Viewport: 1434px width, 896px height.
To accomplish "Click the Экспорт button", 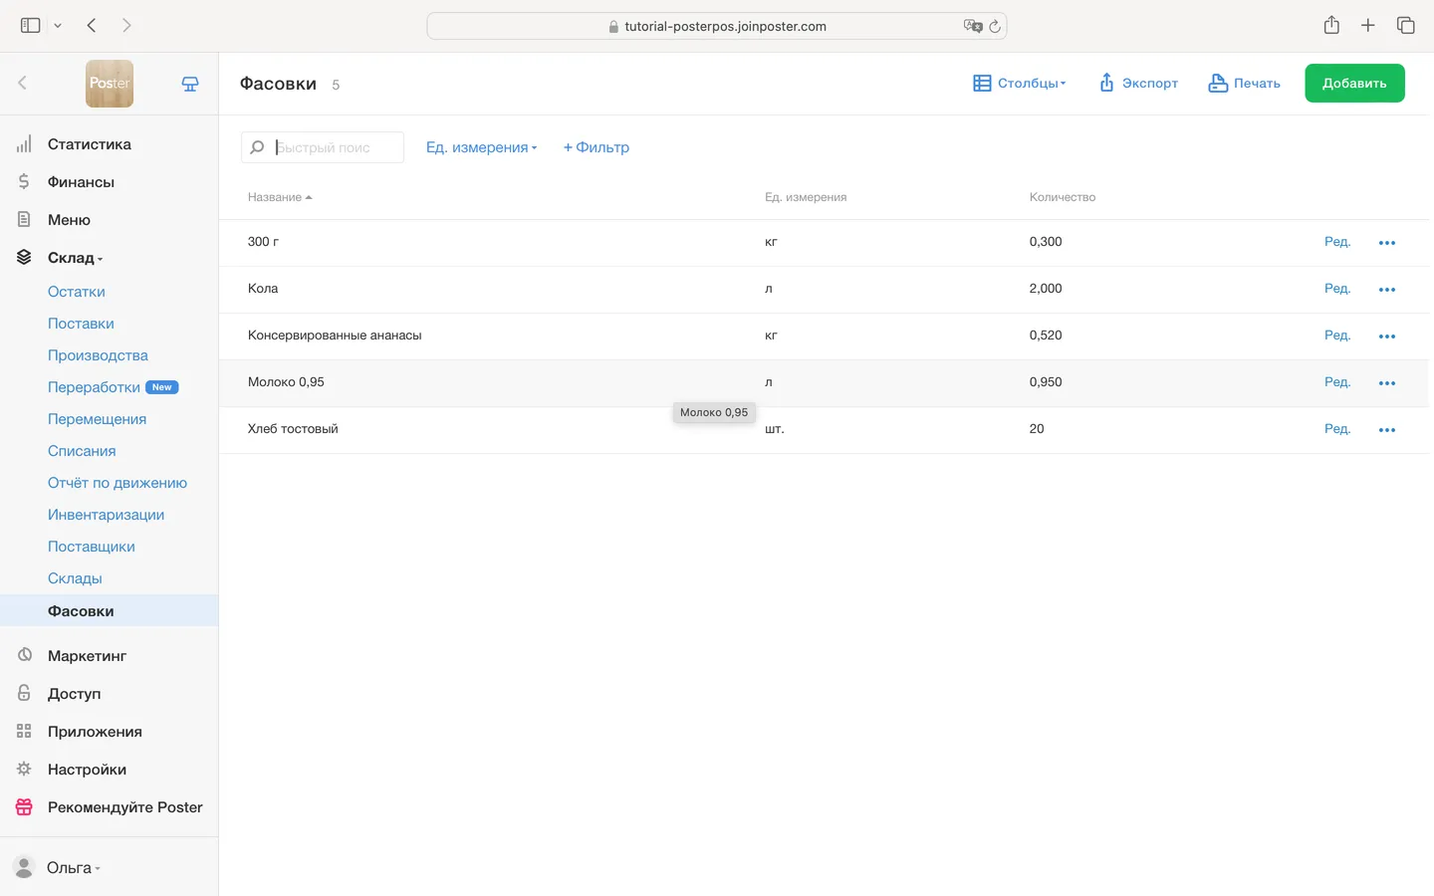I will 1138,84.
